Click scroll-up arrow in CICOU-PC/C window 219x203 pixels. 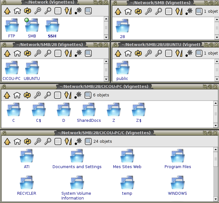pos(216,149)
